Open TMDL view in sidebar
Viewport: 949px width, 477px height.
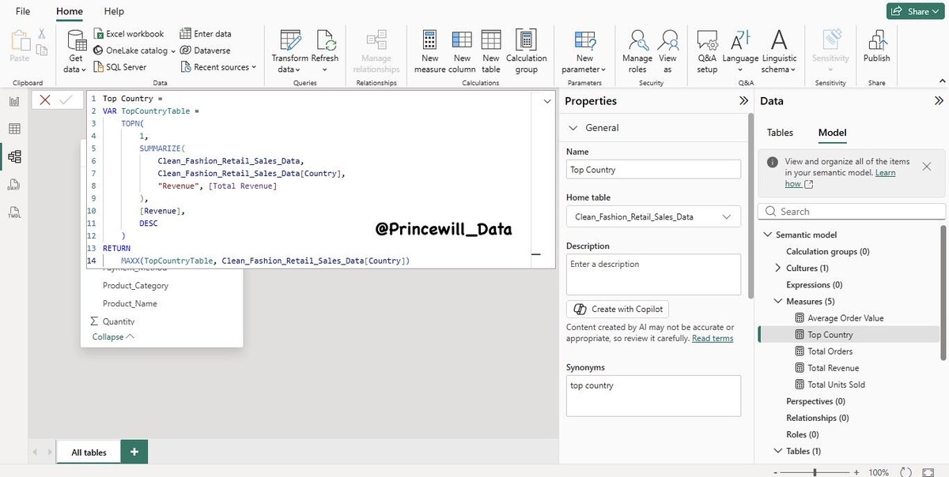pyautogui.click(x=14, y=212)
